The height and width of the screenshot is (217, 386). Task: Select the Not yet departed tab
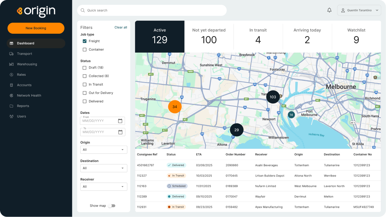click(x=209, y=36)
